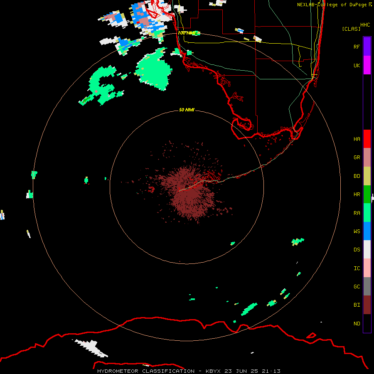Click the large rain echo near the Florida coast
Image resolution: width=374 pixels, height=374 pixels.
pos(155,70)
